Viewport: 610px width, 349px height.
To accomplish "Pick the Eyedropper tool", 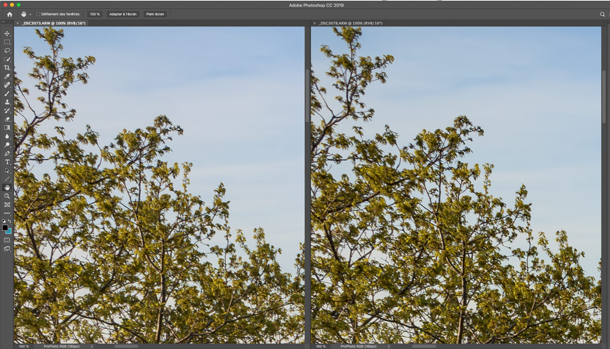I will coord(7,76).
